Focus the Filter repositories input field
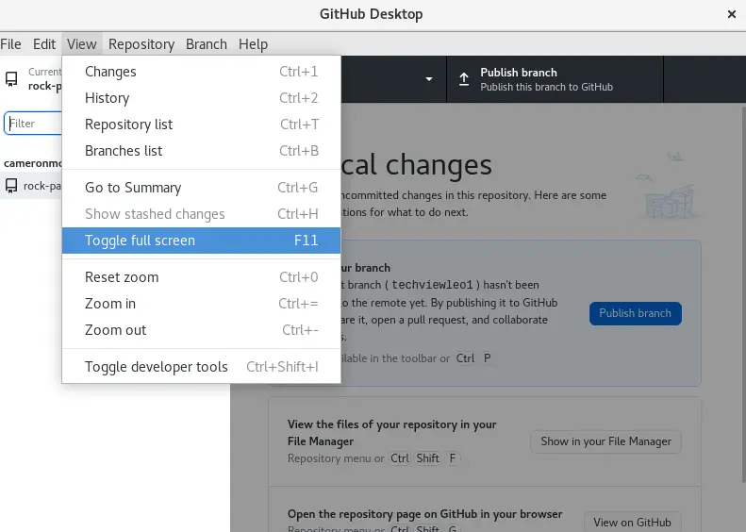746x532 pixels. tap(33, 124)
